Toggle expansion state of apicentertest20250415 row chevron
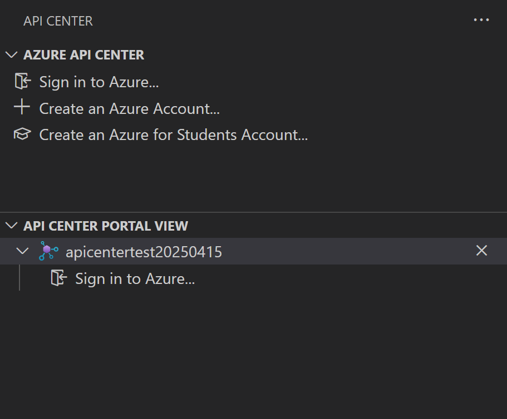 [x=23, y=251]
